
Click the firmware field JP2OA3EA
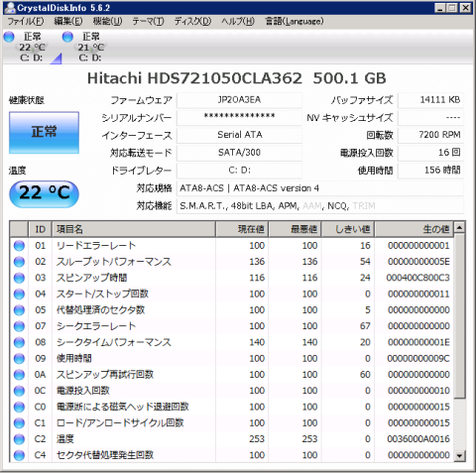(x=239, y=100)
